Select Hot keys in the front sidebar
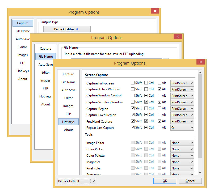This screenshot has height=196, width=214. click(68, 122)
